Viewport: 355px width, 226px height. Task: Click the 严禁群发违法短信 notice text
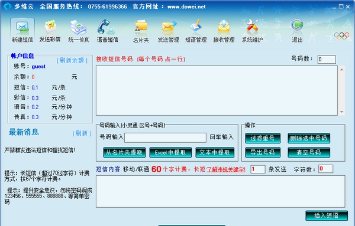click(x=40, y=150)
